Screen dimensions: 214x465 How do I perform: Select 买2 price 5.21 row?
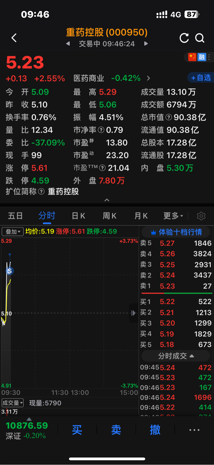click(x=176, y=312)
